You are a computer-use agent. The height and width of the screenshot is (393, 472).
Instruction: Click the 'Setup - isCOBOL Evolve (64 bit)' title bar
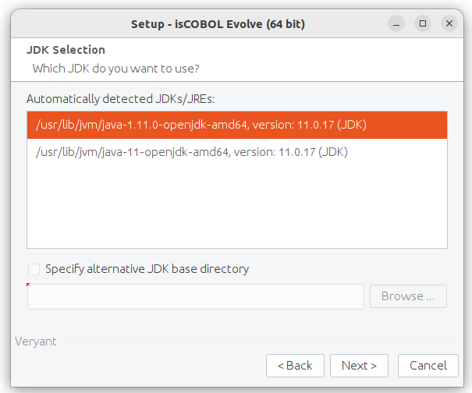click(x=218, y=24)
